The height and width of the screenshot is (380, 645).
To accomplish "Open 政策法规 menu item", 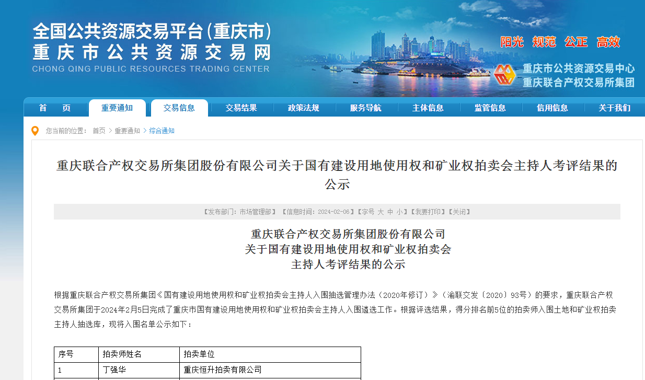I will click(x=304, y=108).
